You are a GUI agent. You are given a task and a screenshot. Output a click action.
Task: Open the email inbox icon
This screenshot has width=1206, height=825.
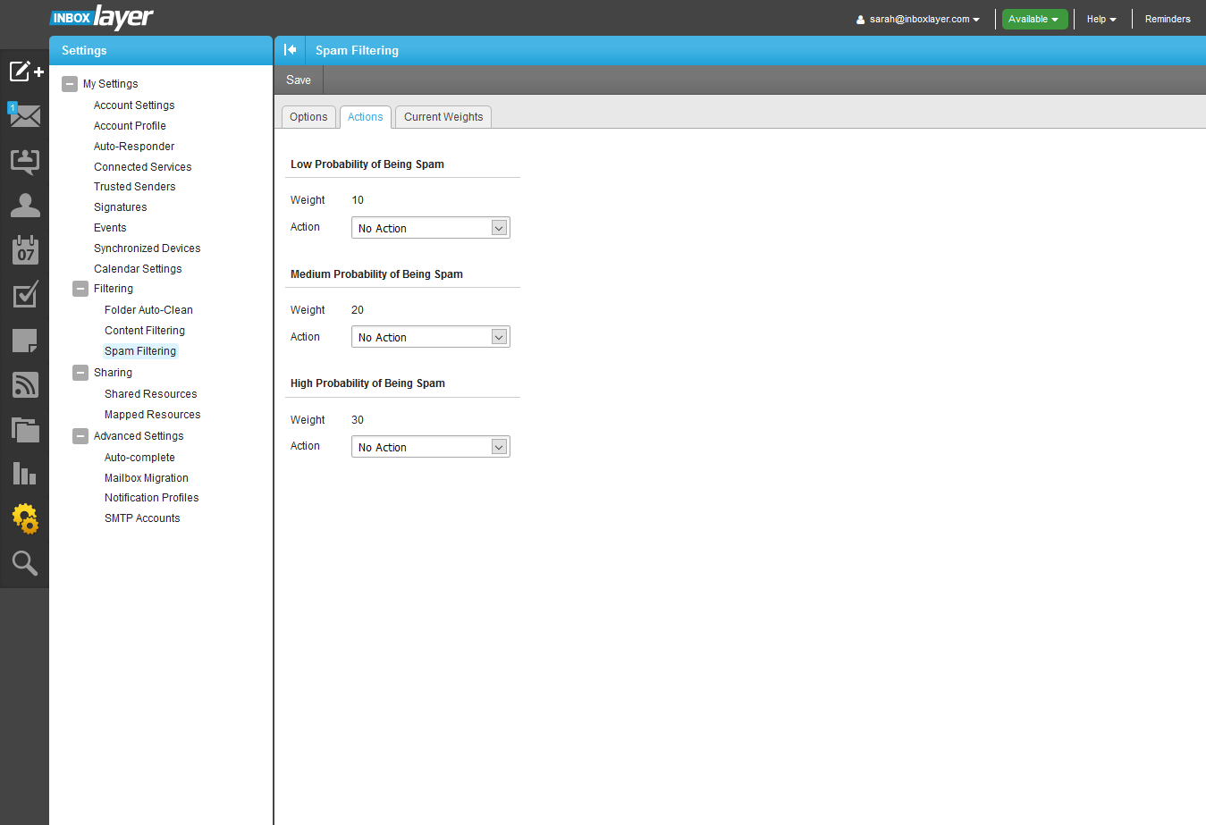click(x=25, y=116)
